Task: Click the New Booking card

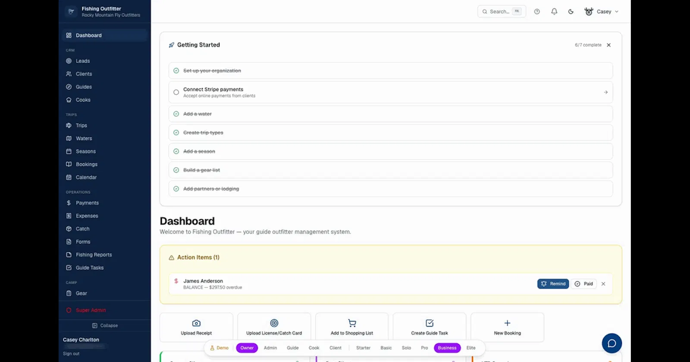Action: tap(507, 328)
